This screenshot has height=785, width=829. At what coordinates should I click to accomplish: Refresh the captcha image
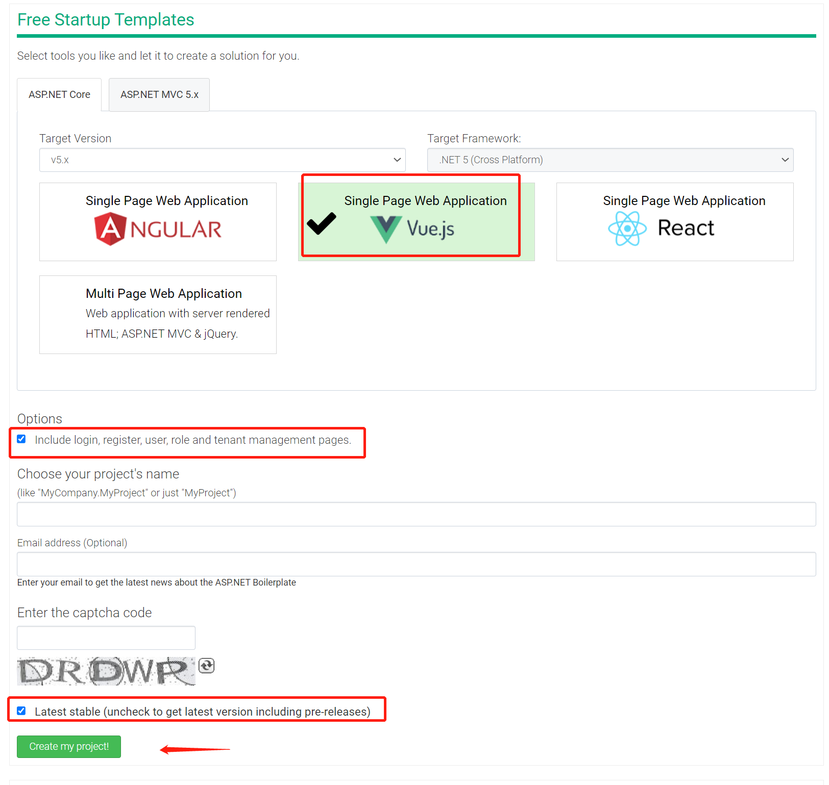[206, 665]
